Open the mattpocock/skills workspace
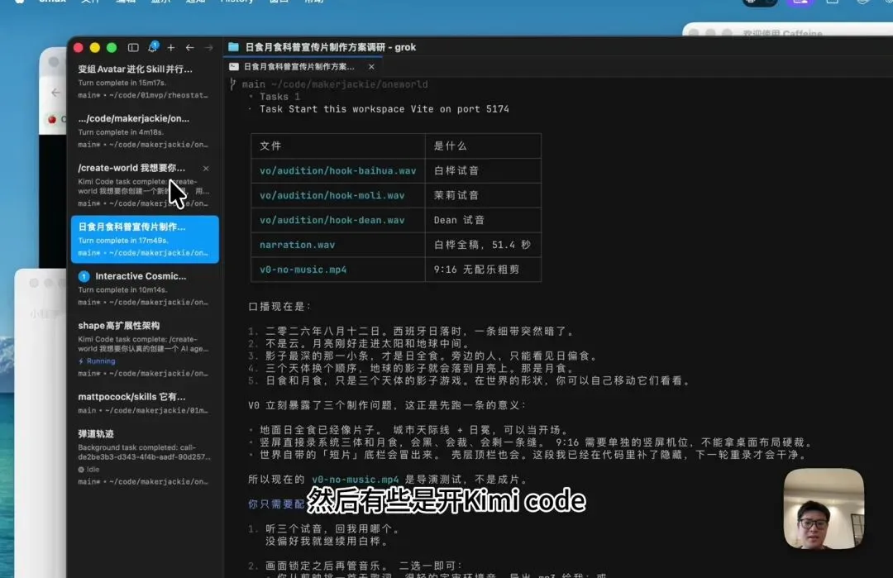The height and width of the screenshot is (578, 893). (144, 403)
